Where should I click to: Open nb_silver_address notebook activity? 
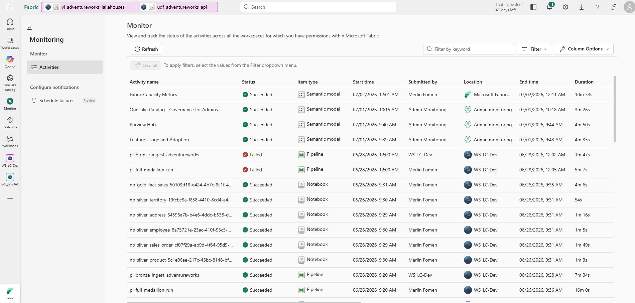tap(181, 215)
